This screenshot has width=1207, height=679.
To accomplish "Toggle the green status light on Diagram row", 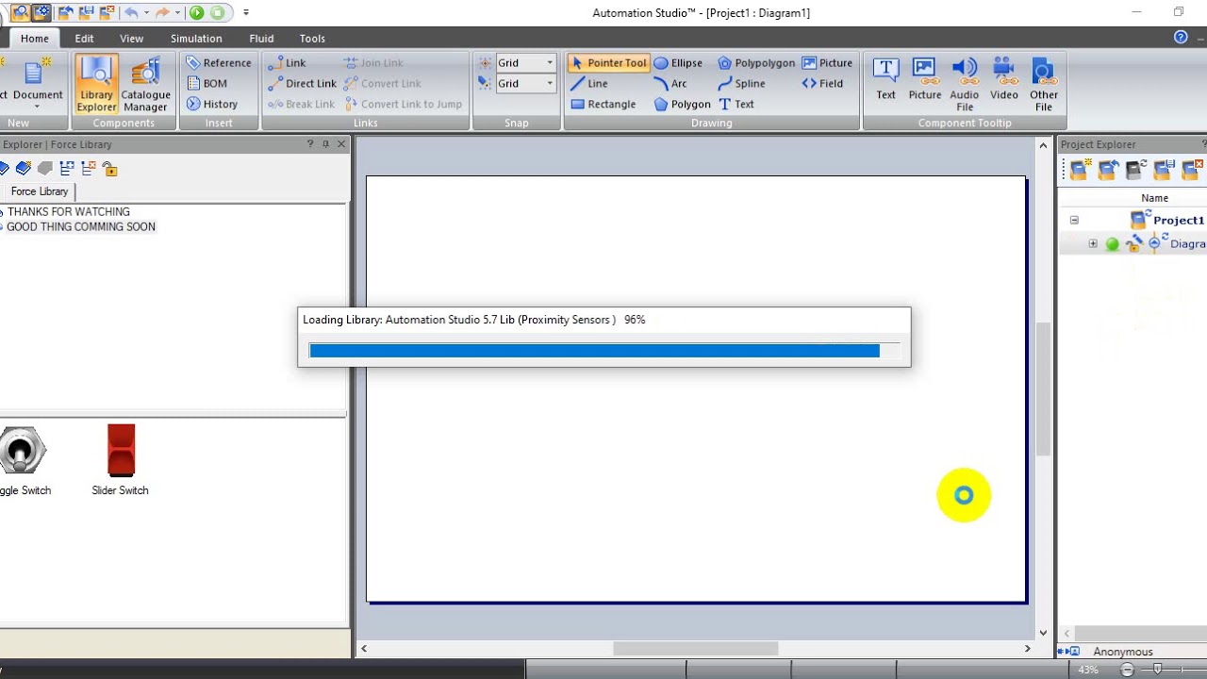I will pos(1112,244).
